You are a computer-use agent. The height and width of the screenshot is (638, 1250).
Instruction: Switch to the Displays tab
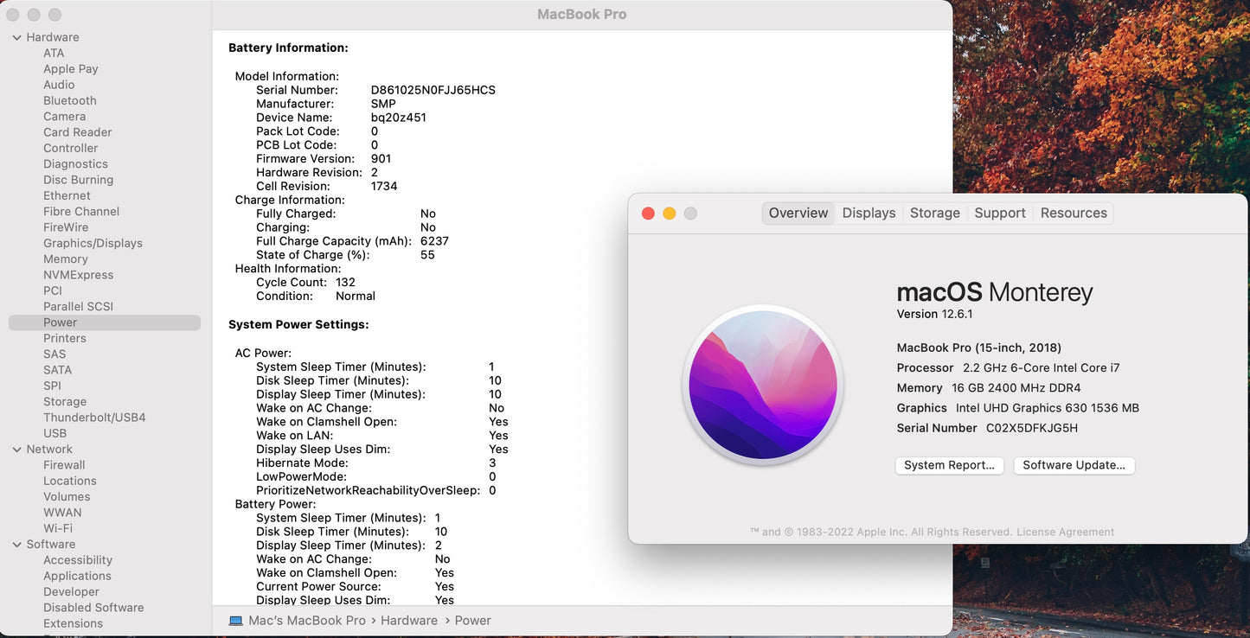click(x=869, y=213)
